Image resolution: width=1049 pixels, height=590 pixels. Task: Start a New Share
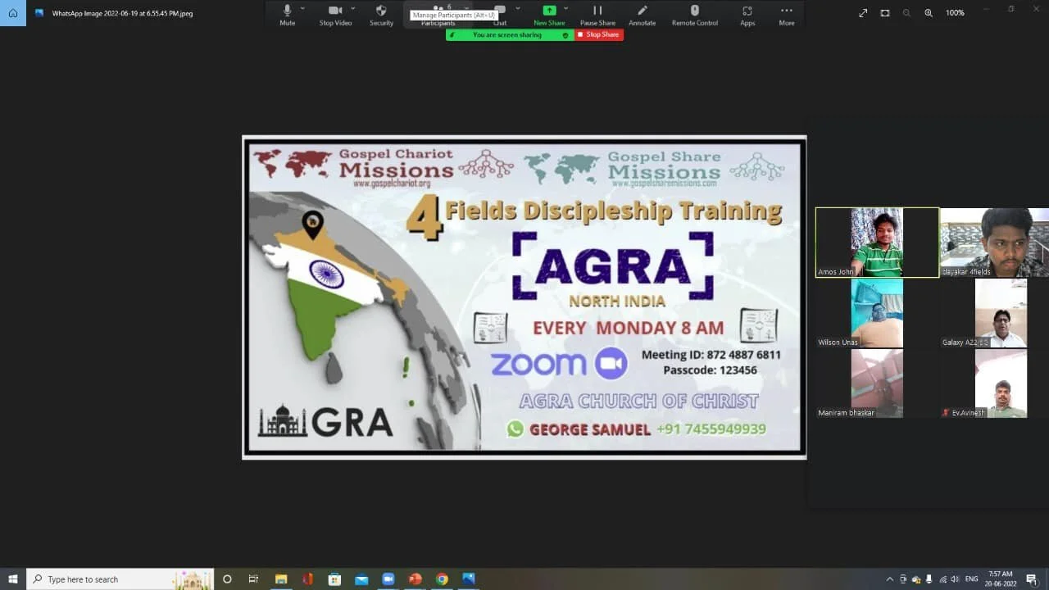click(549, 14)
